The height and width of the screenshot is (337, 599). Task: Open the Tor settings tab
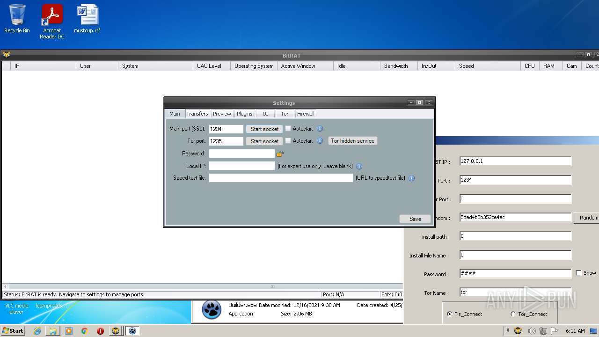coord(285,114)
